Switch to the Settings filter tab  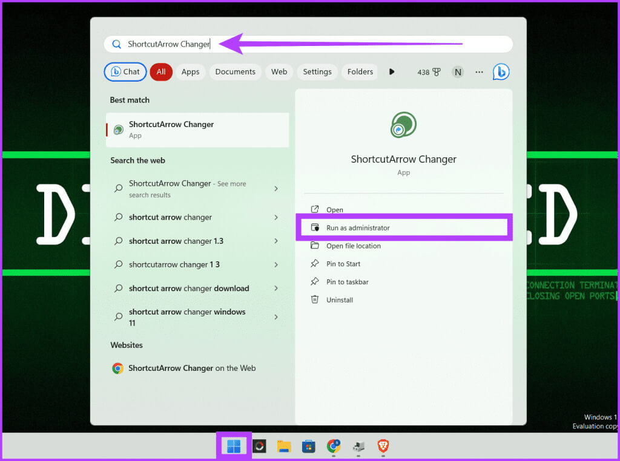click(317, 72)
